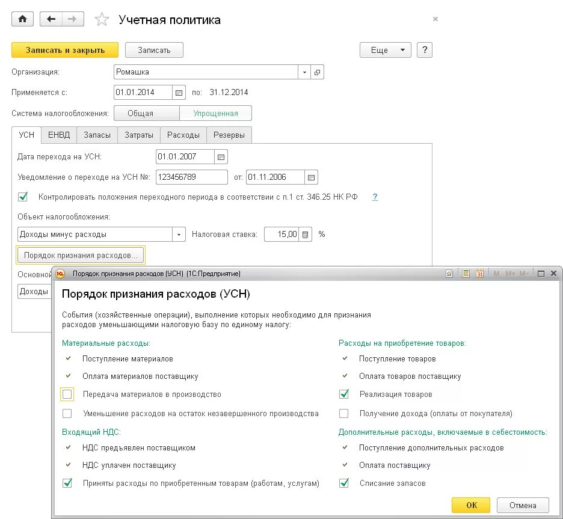Open the help question mark button
The image size is (563, 519).
tap(425, 50)
